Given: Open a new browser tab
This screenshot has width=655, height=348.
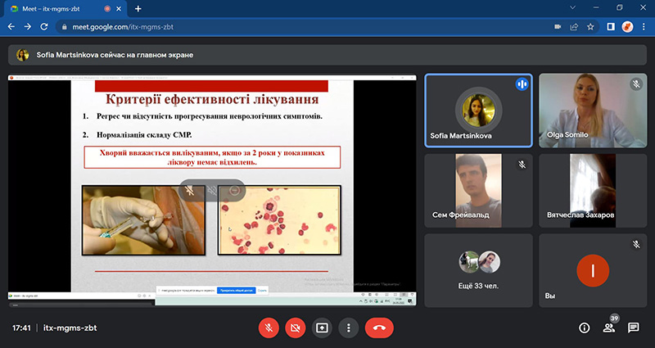Looking at the screenshot, I should [138, 8].
